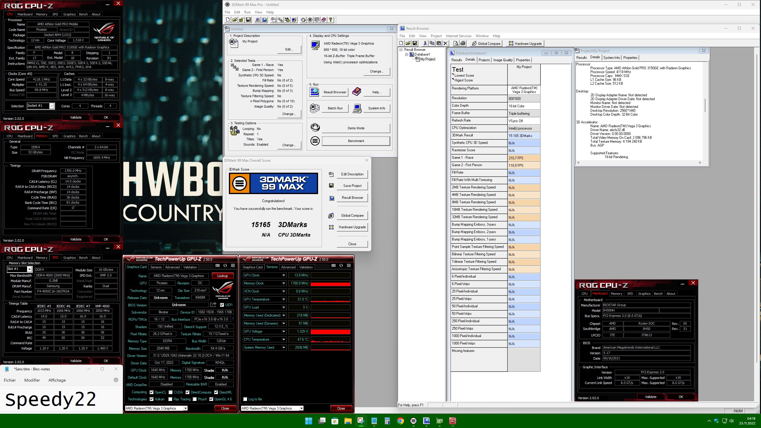Click the Global Compare button in Result Browser toolbar
Viewport: 761px width, 428px height.
click(x=486, y=43)
